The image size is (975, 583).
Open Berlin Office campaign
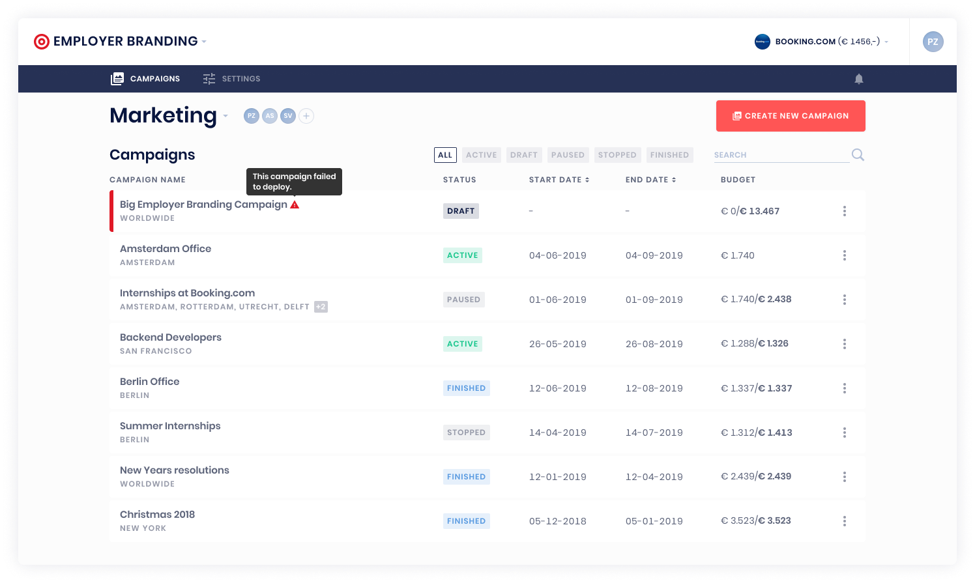tap(150, 382)
